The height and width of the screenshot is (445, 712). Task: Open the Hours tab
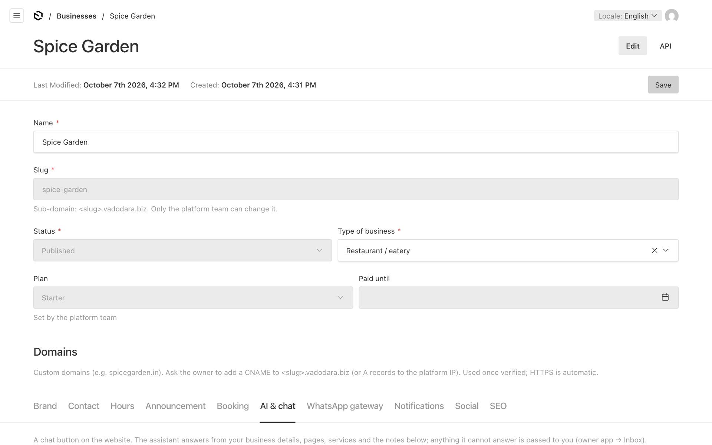pos(122,406)
